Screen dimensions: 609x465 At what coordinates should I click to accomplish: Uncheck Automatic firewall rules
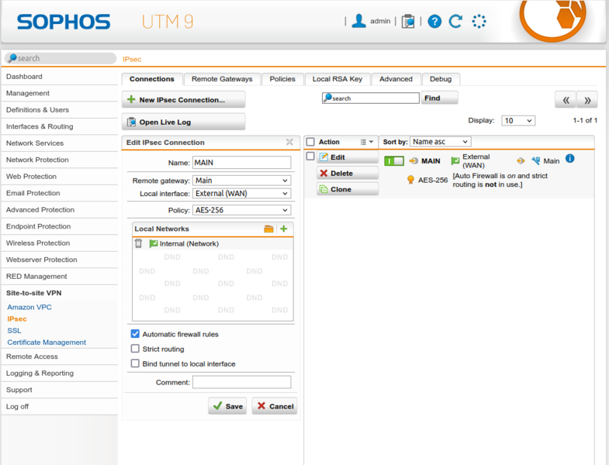(x=135, y=334)
